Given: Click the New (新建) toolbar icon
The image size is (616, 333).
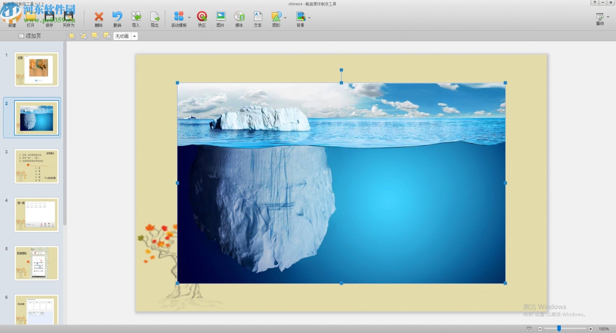Looking at the screenshot, I should coord(12,18).
